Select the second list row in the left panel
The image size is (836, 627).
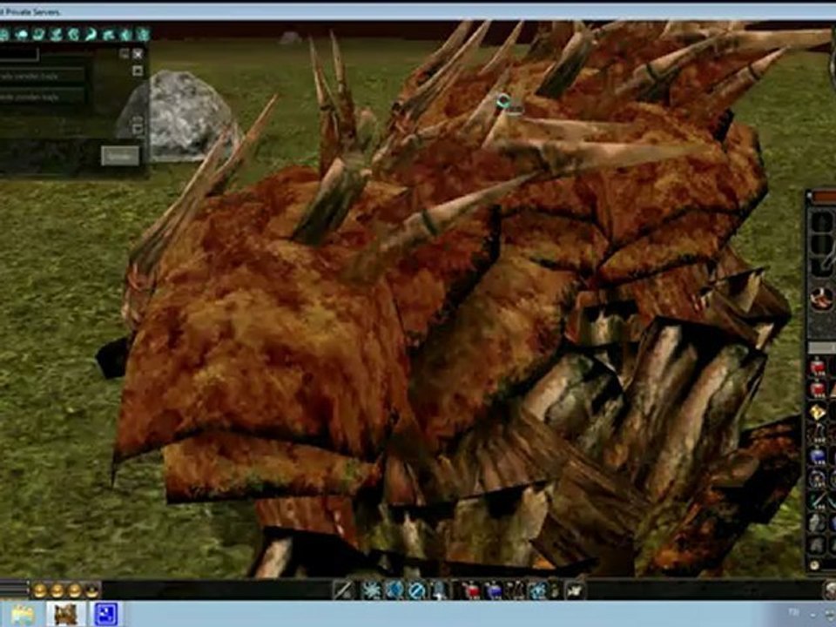coord(42,97)
